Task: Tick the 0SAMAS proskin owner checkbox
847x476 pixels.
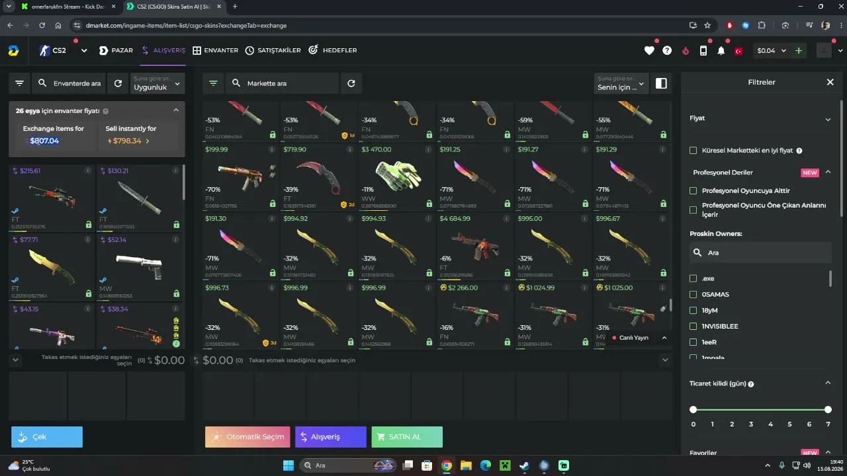Action: [x=693, y=294]
